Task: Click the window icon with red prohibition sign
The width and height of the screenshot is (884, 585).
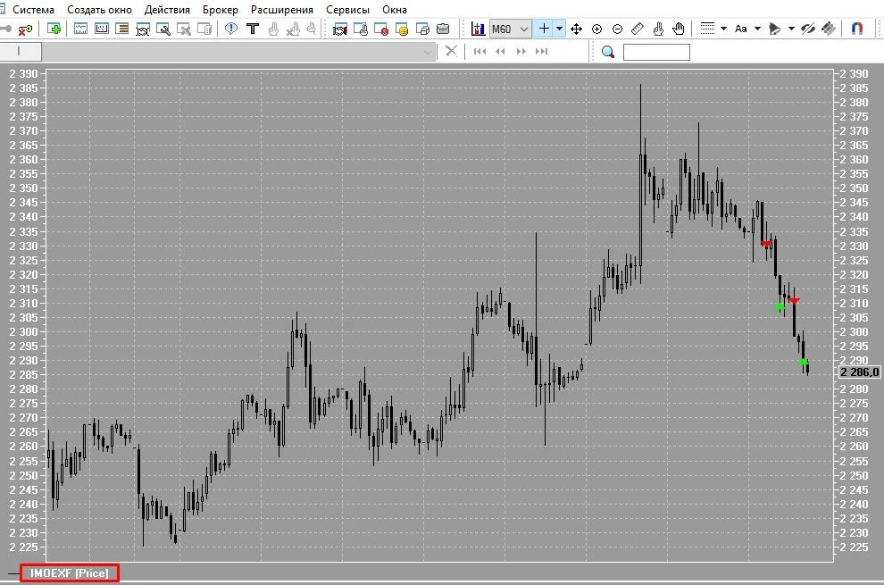Action: click(x=381, y=29)
